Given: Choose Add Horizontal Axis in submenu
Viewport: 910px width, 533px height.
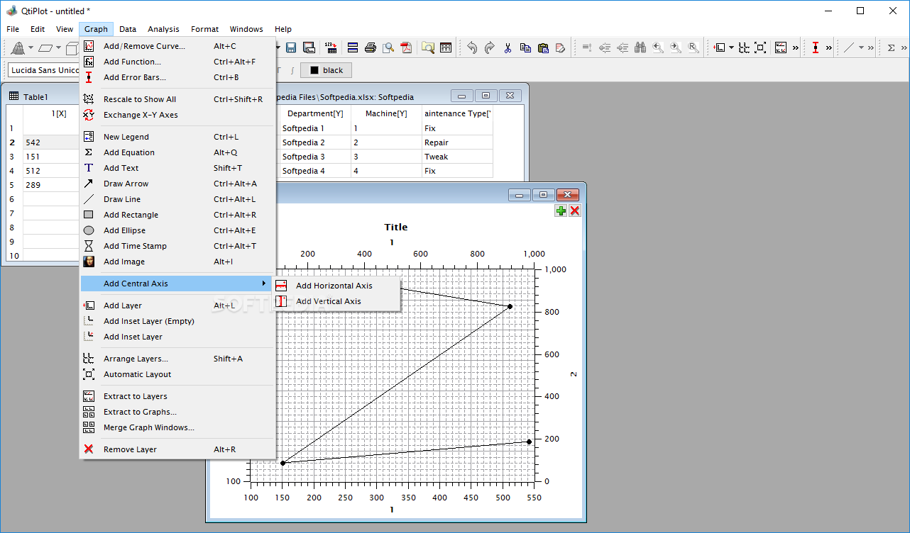Looking at the screenshot, I should coord(336,286).
